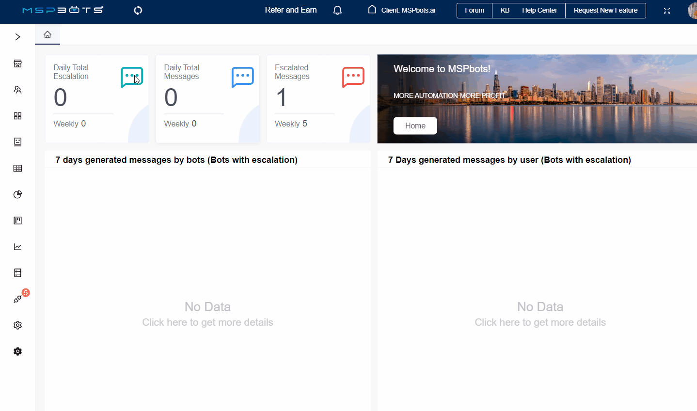The height and width of the screenshot is (411, 697).
Task: Open the Forum link
Action: [x=474, y=10]
